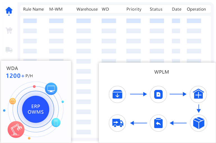
Task: Click the clipboard return arrow icon
Action: 158,123
